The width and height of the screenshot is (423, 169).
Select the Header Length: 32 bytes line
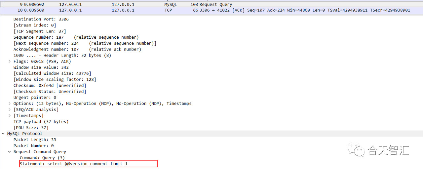click(x=62, y=55)
